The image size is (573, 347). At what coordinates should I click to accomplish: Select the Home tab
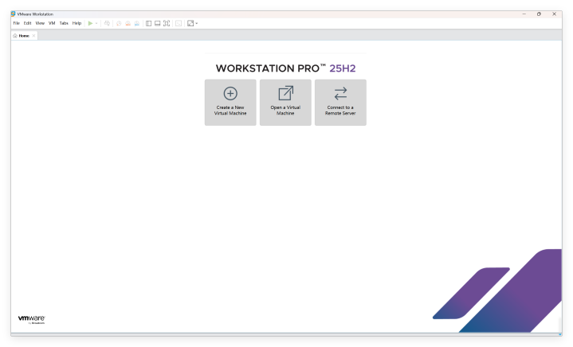click(x=24, y=36)
